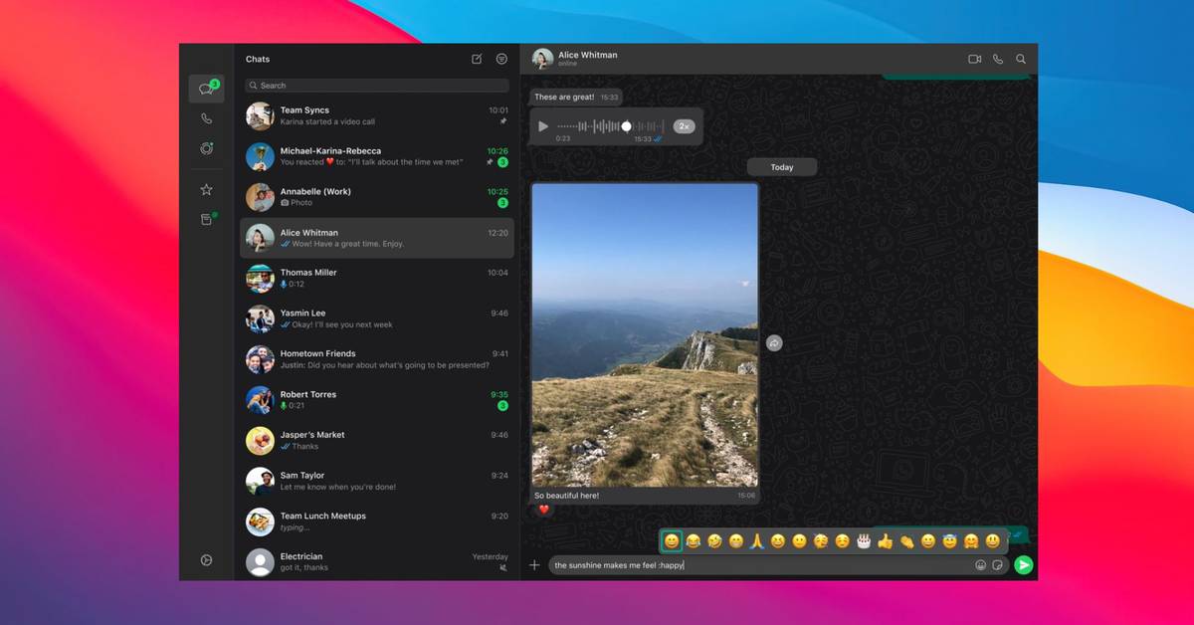Start a new chat with compose icon
Screen dimensions: 1194x625
[477, 60]
